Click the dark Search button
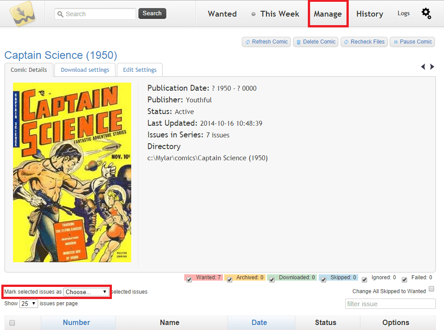The image size is (444, 330). click(x=152, y=13)
